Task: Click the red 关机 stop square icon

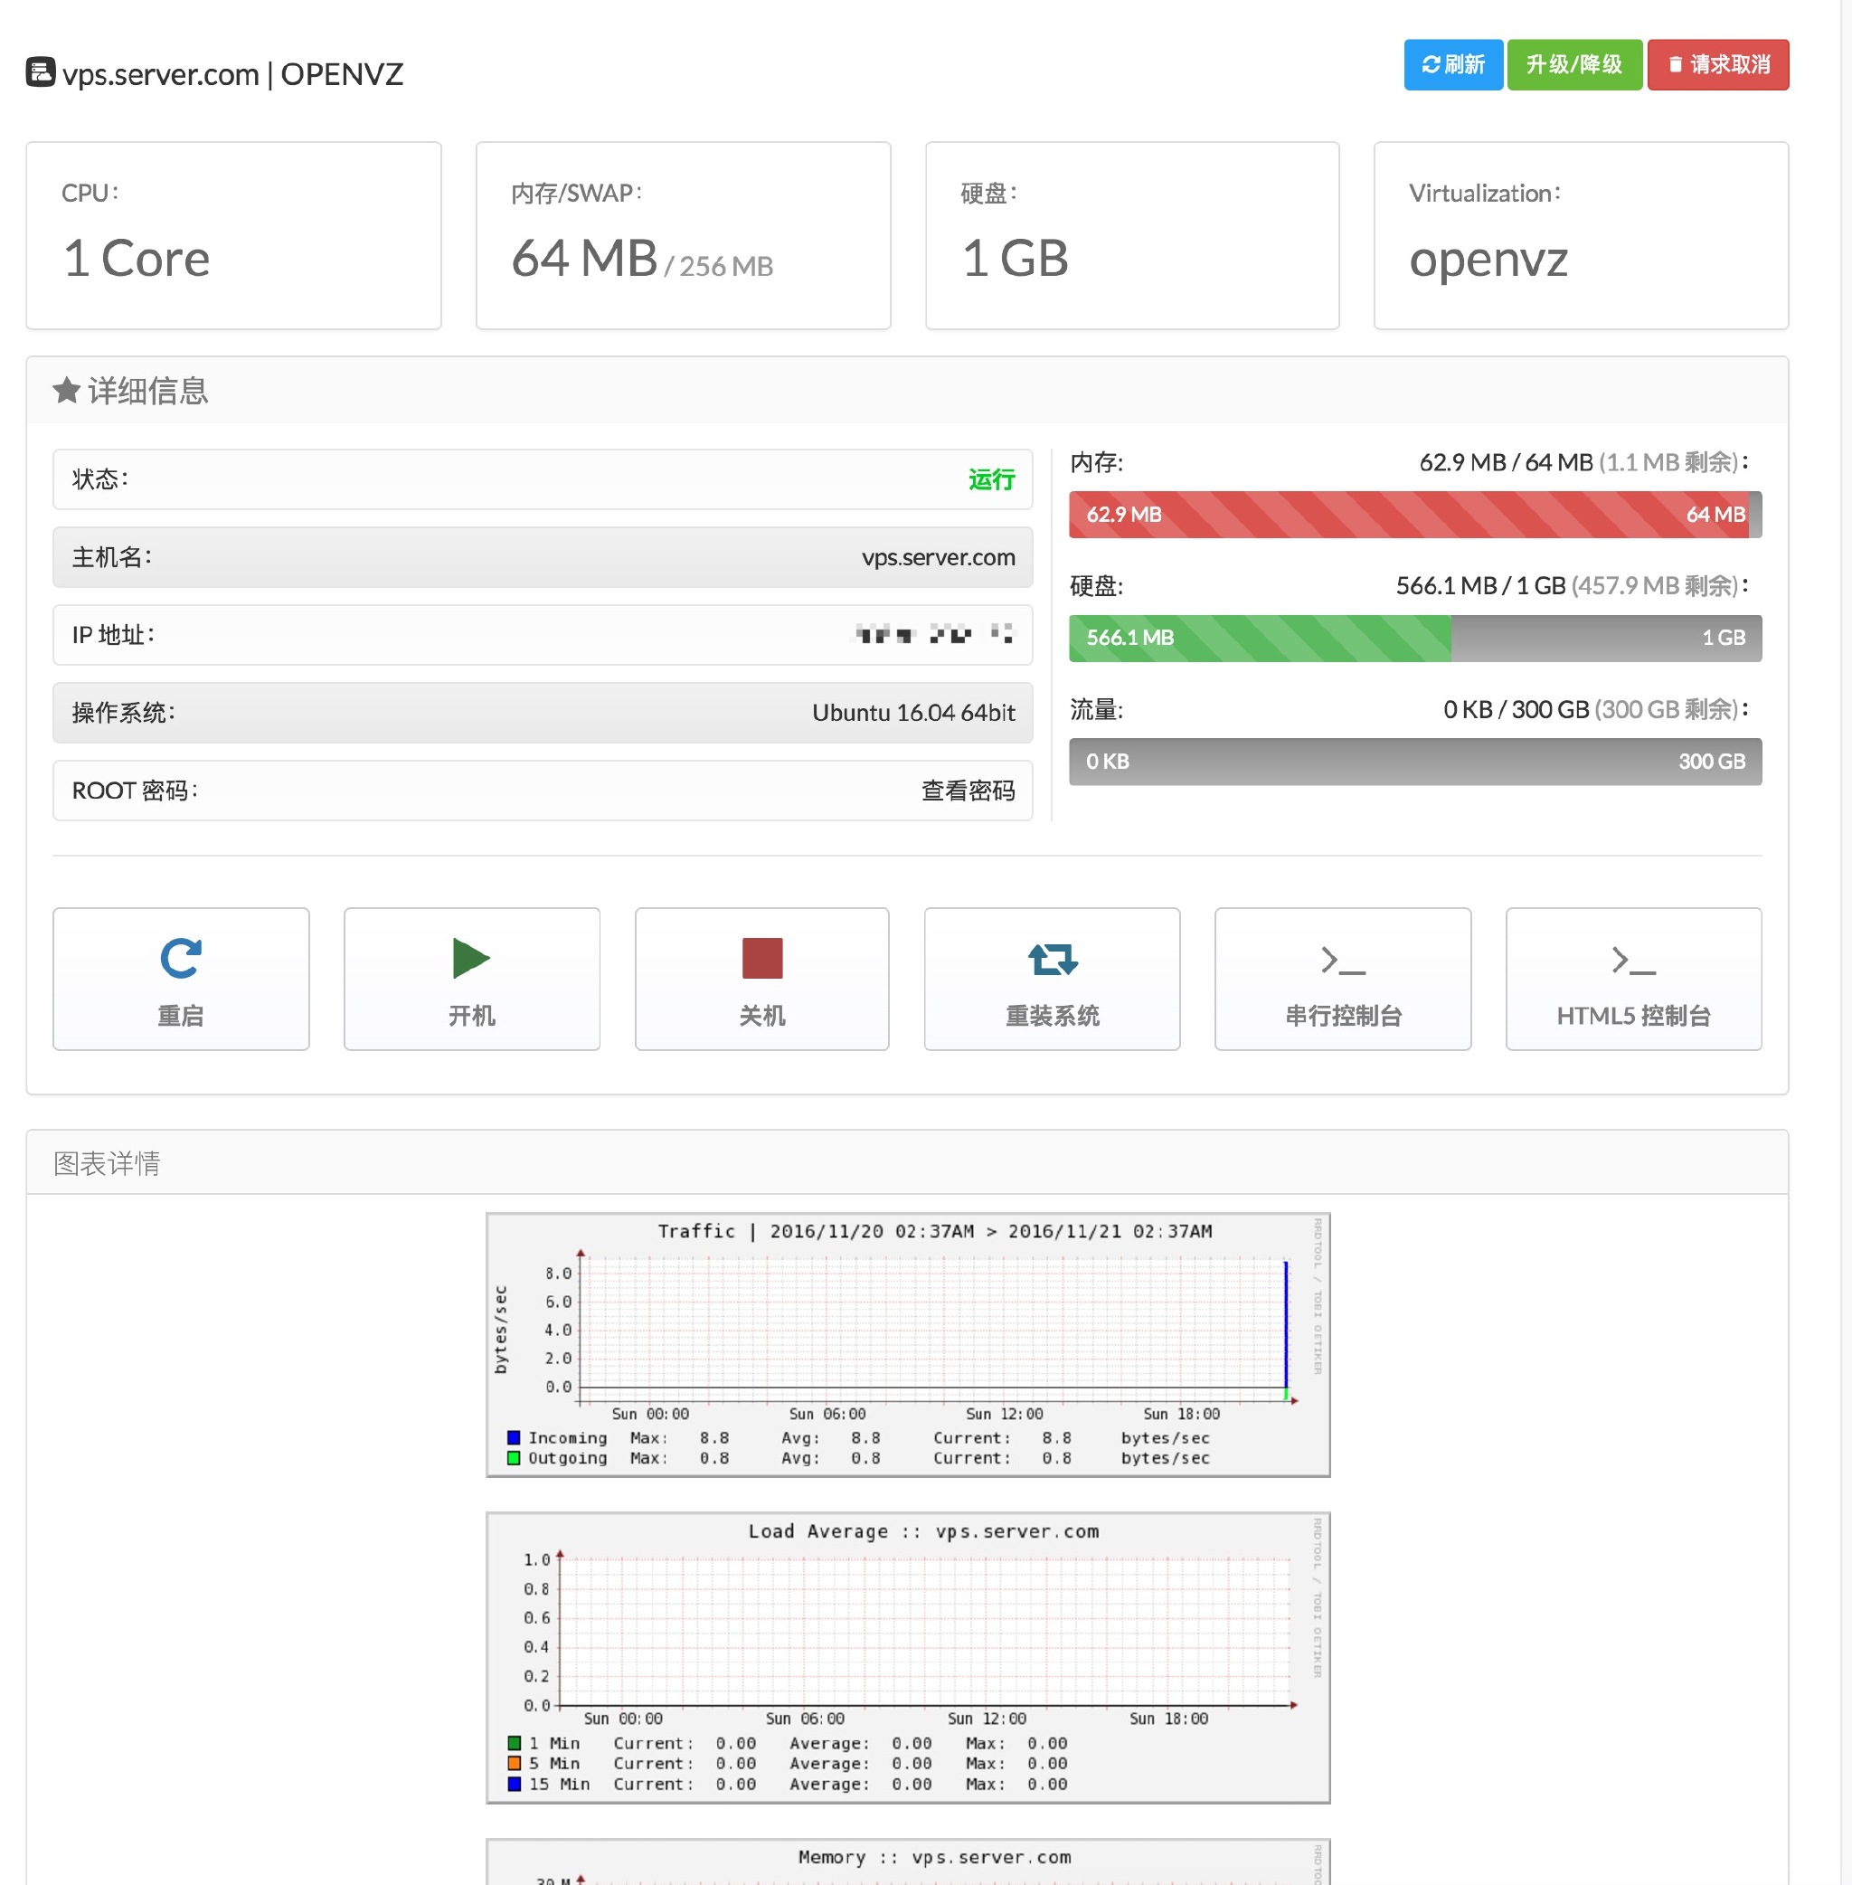Action: [762, 959]
